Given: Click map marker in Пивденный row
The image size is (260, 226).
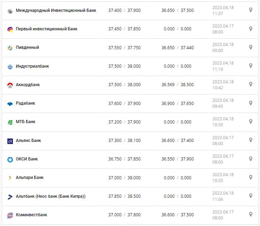Looking at the screenshot, I should [x=251, y=47].
